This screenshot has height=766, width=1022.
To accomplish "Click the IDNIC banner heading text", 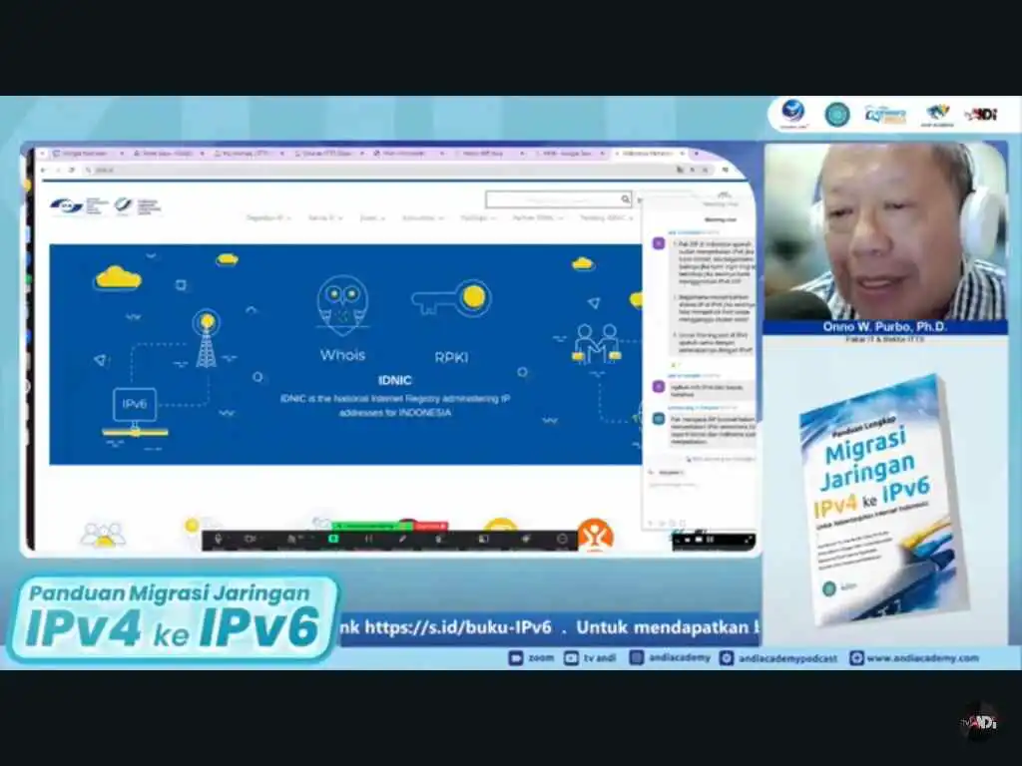I will click(x=395, y=380).
